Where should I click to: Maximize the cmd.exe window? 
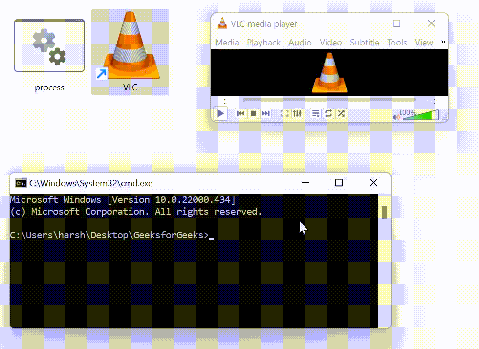339,183
